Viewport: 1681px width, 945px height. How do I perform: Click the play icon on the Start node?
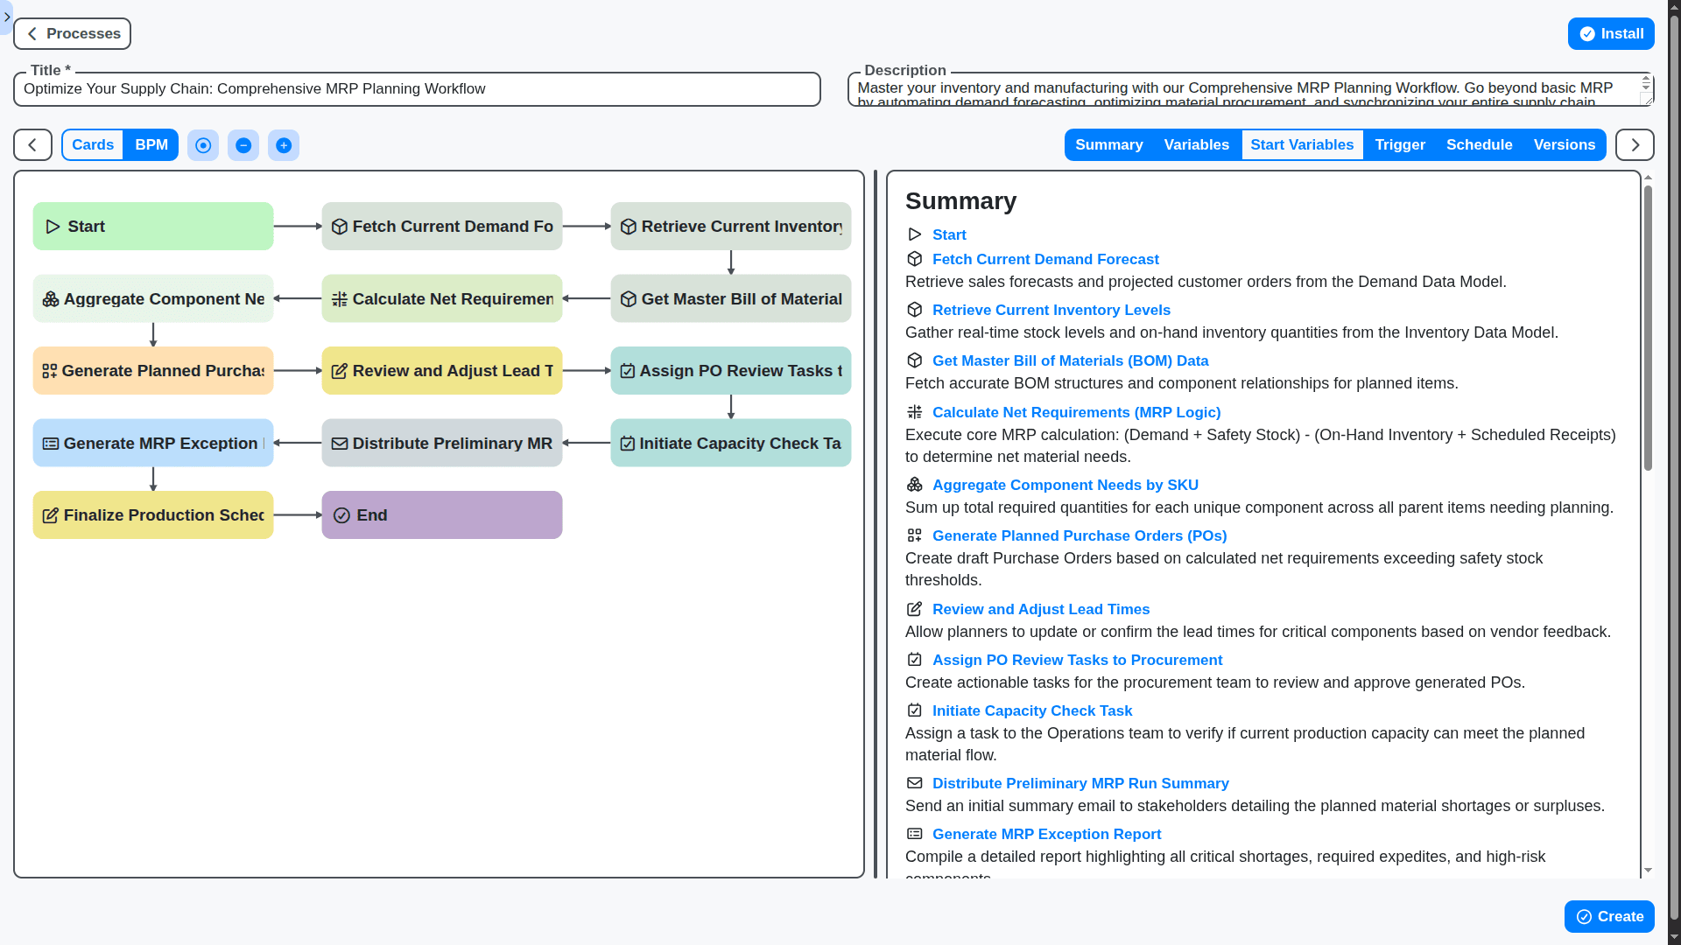pyautogui.click(x=53, y=226)
